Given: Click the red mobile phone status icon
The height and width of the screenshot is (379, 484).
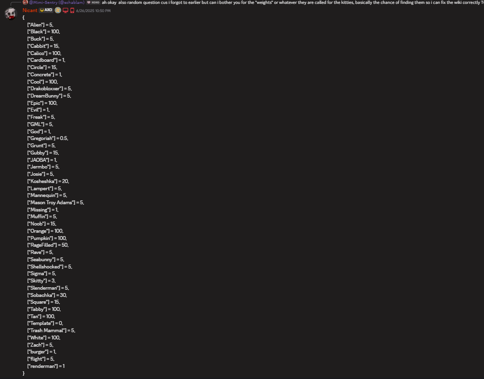Looking at the screenshot, I should tap(72, 11).
